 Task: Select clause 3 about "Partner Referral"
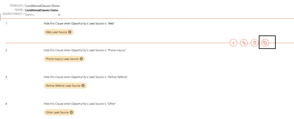click(86, 77)
